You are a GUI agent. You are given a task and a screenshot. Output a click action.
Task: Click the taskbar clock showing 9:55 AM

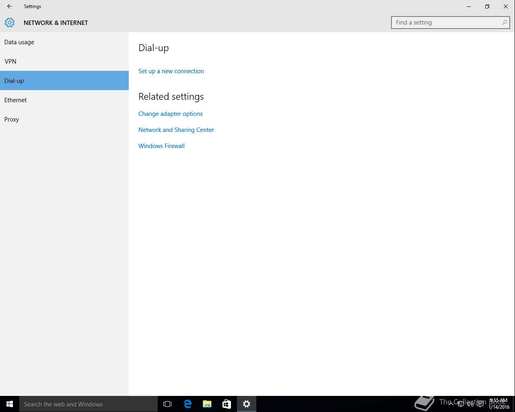pyautogui.click(x=499, y=404)
